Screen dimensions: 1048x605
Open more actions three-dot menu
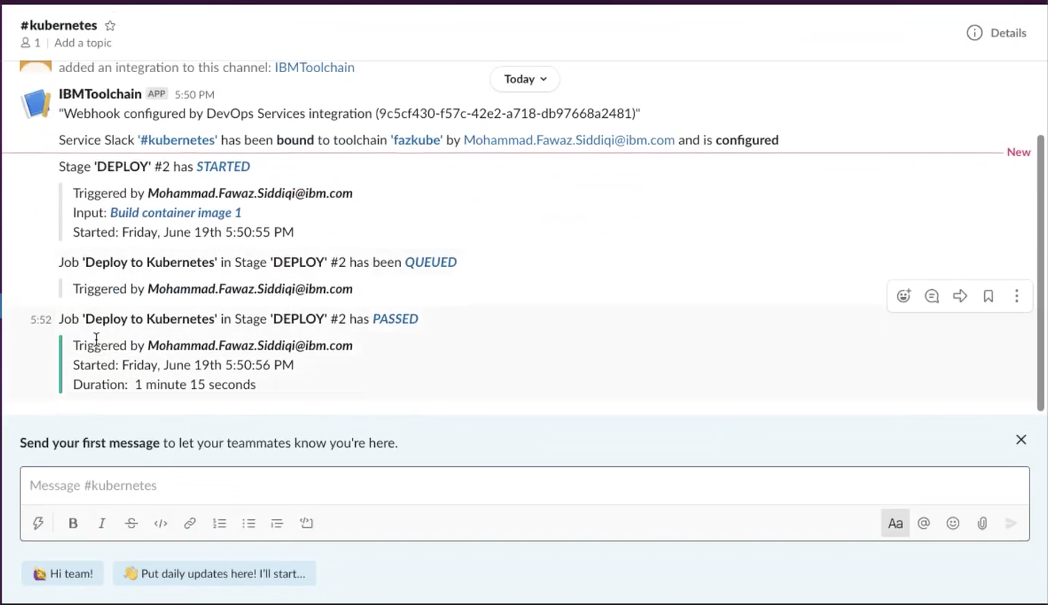click(1016, 296)
